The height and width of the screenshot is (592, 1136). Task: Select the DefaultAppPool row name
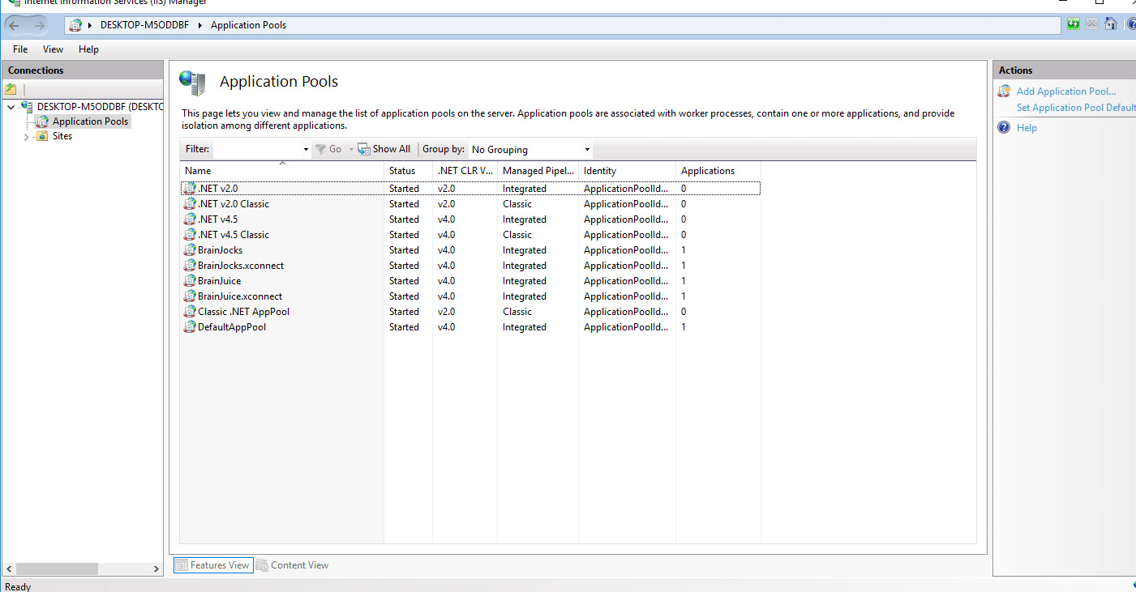pyautogui.click(x=232, y=327)
